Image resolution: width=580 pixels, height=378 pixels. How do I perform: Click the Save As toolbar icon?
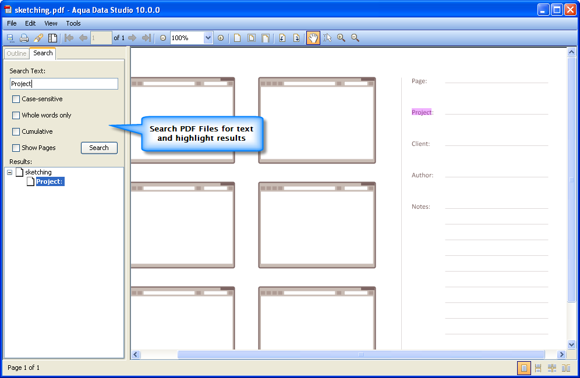pos(10,38)
